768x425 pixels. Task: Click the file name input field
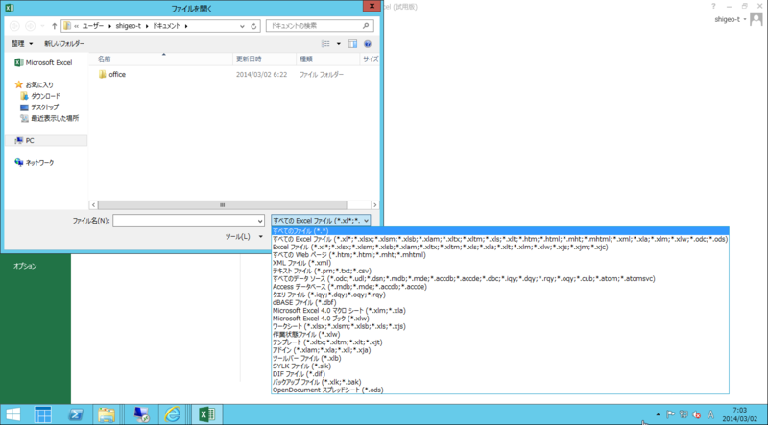point(184,221)
